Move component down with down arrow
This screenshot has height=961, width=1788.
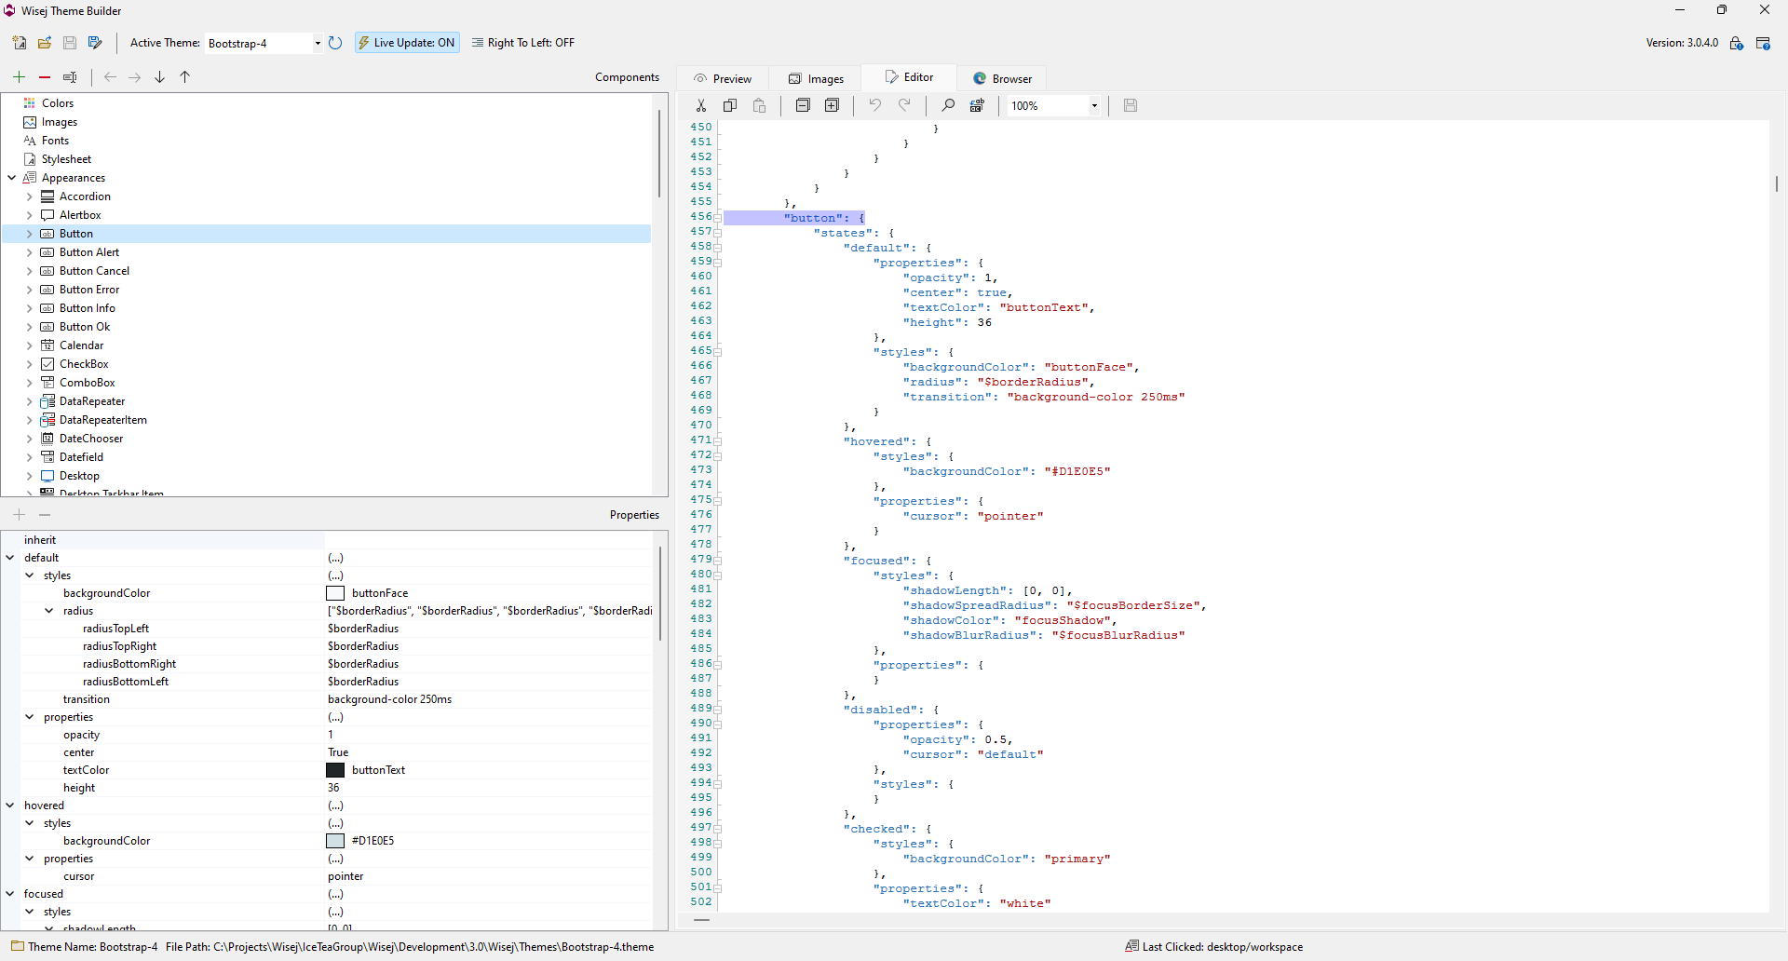click(160, 77)
